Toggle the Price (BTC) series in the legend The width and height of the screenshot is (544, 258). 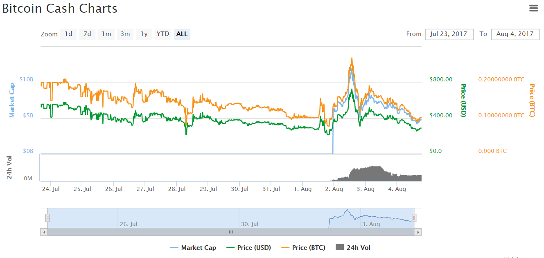pos(303,248)
